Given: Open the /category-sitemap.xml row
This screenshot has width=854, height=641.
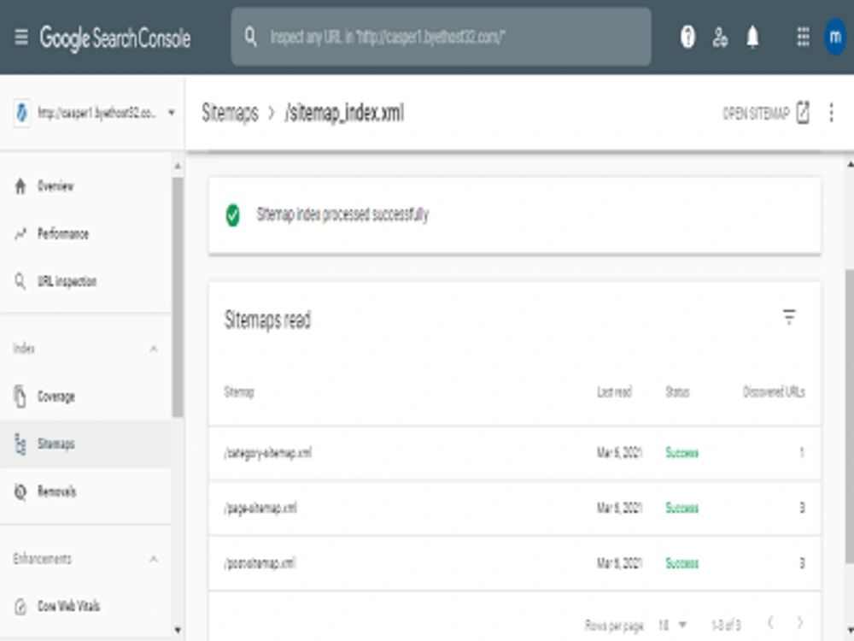Looking at the screenshot, I should [x=515, y=453].
